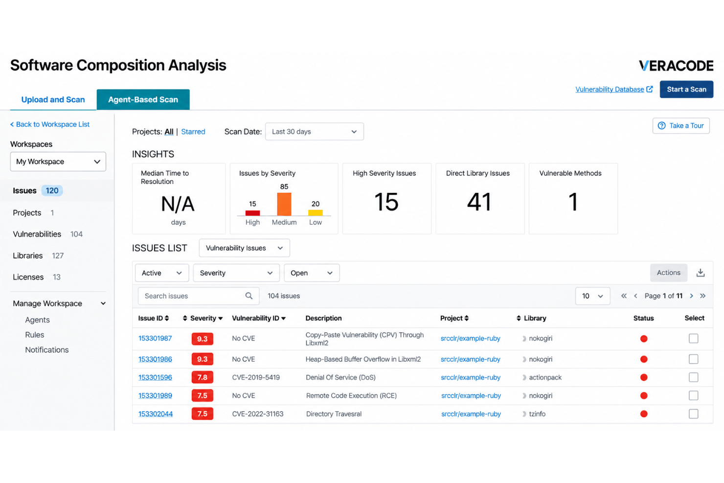724x483 pixels.
Task: Click CVE-2019-5419 text
Action: (x=256, y=377)
